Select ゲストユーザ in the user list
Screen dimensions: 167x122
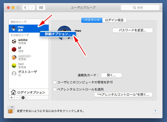(29, 73)
